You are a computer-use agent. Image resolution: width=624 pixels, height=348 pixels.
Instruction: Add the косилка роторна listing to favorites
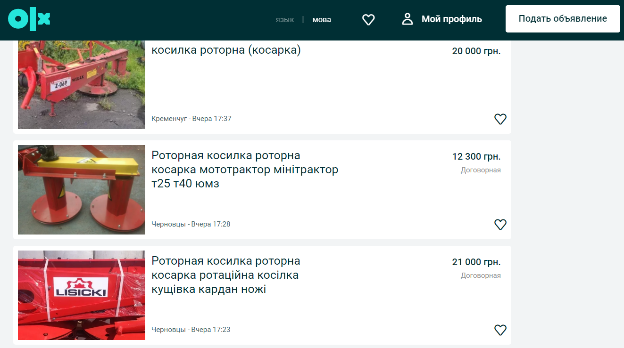(500, 119)
